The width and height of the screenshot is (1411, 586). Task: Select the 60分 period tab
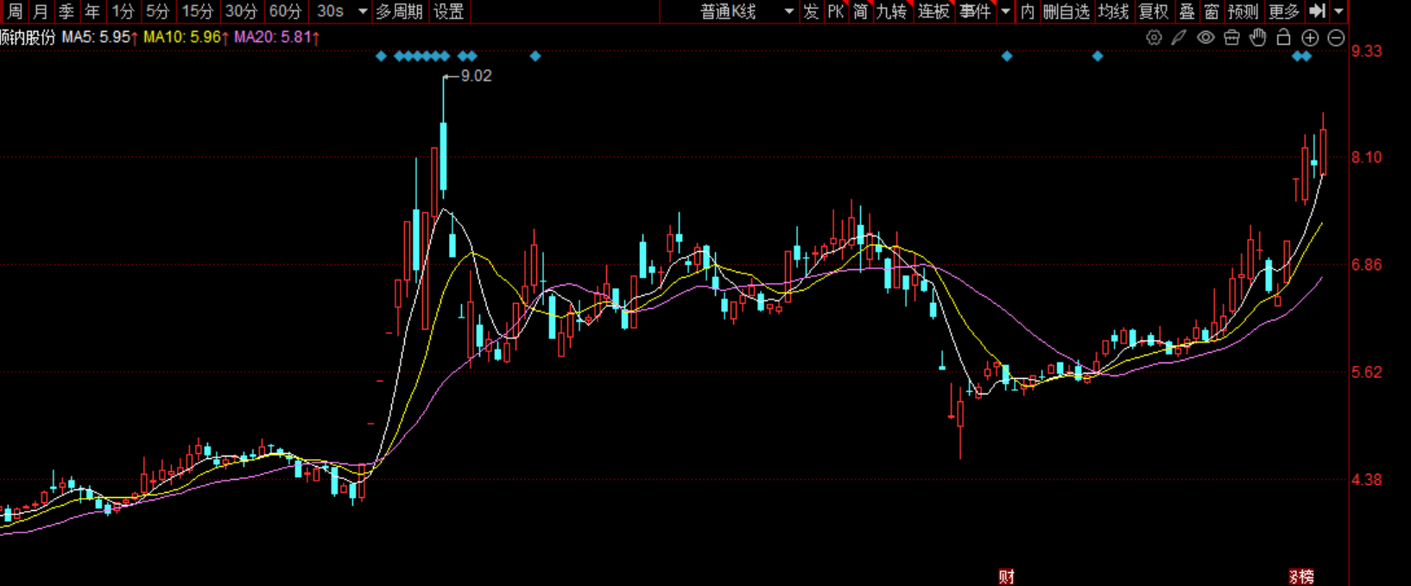pyautogui.click(x=286, y=11)
